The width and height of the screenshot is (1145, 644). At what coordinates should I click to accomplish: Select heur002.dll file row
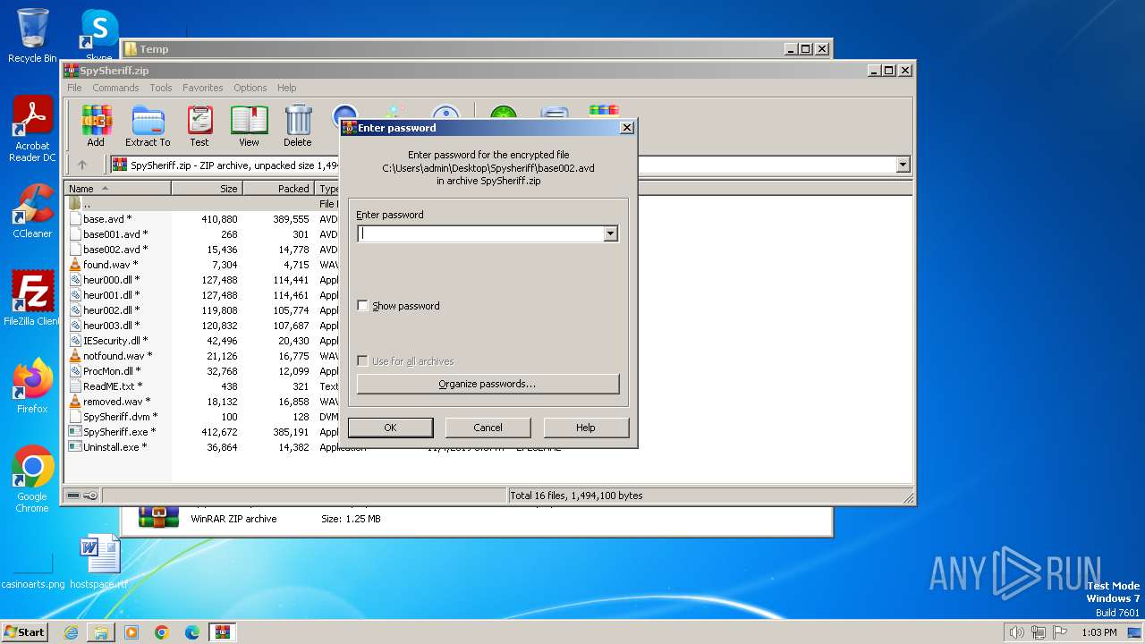103,310
